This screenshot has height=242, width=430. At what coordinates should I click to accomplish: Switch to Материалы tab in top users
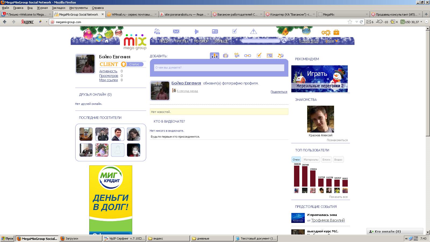(311, 160)
